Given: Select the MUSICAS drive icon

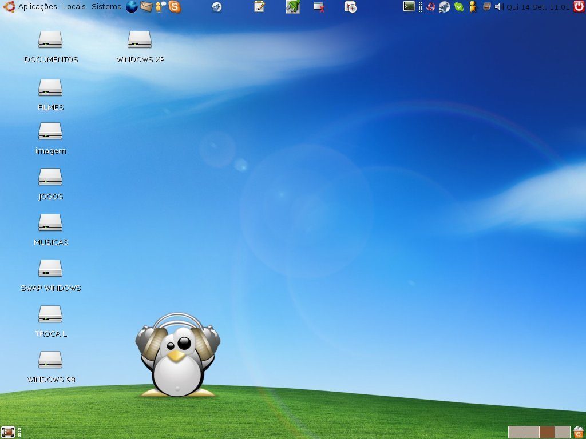Looking at the screenshot, I should 50,222.
